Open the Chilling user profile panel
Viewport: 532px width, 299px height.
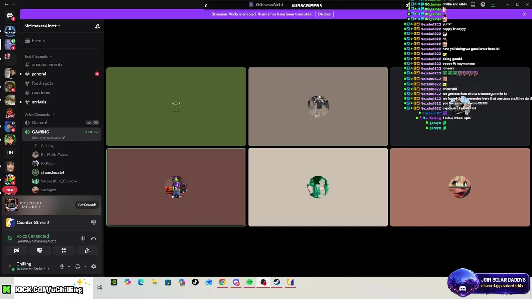(x=29, y=266)
